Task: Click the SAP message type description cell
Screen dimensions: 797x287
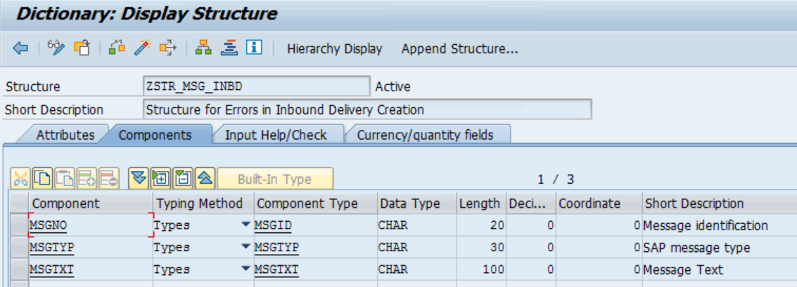Action: click(x=720, y=248)
